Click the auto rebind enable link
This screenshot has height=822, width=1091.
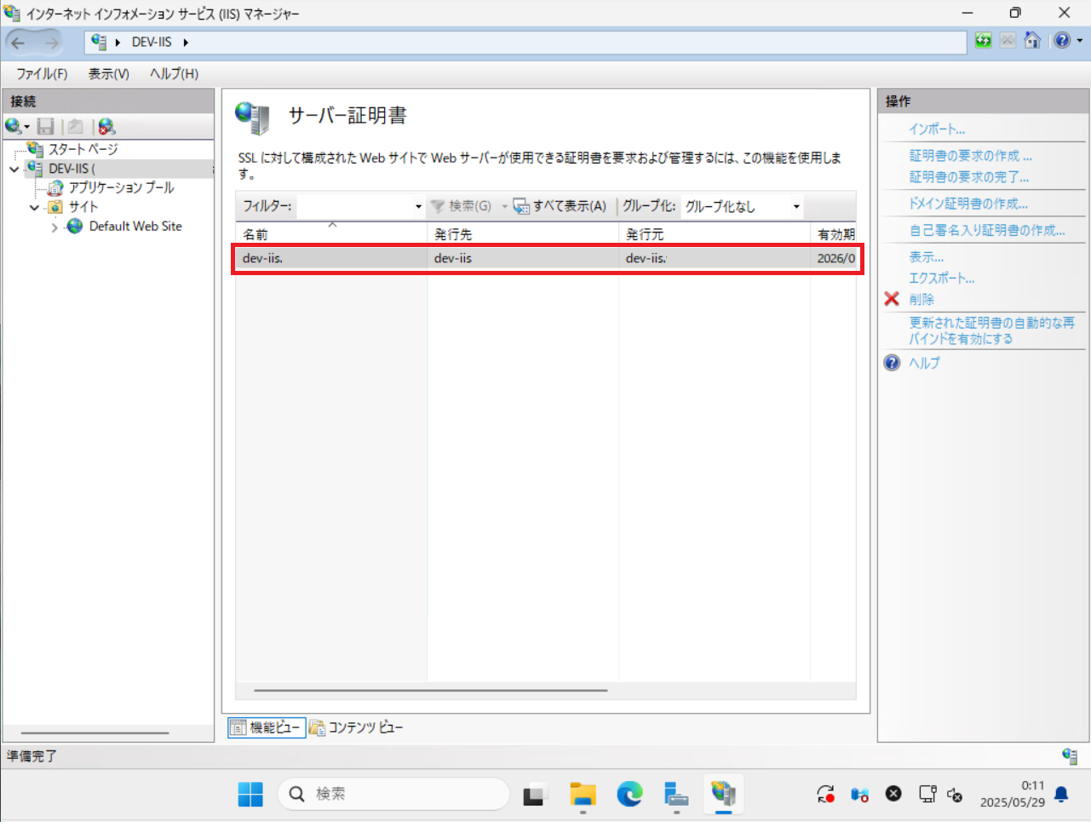[992, 331]
